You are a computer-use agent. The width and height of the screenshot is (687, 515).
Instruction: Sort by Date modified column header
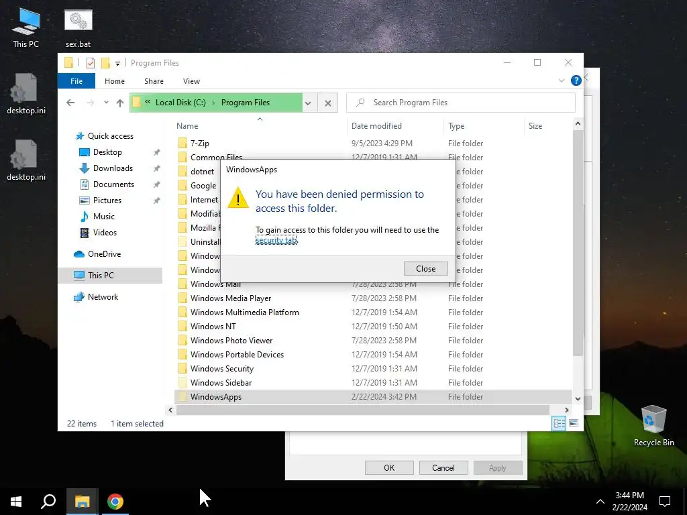(x=376, y=125)
